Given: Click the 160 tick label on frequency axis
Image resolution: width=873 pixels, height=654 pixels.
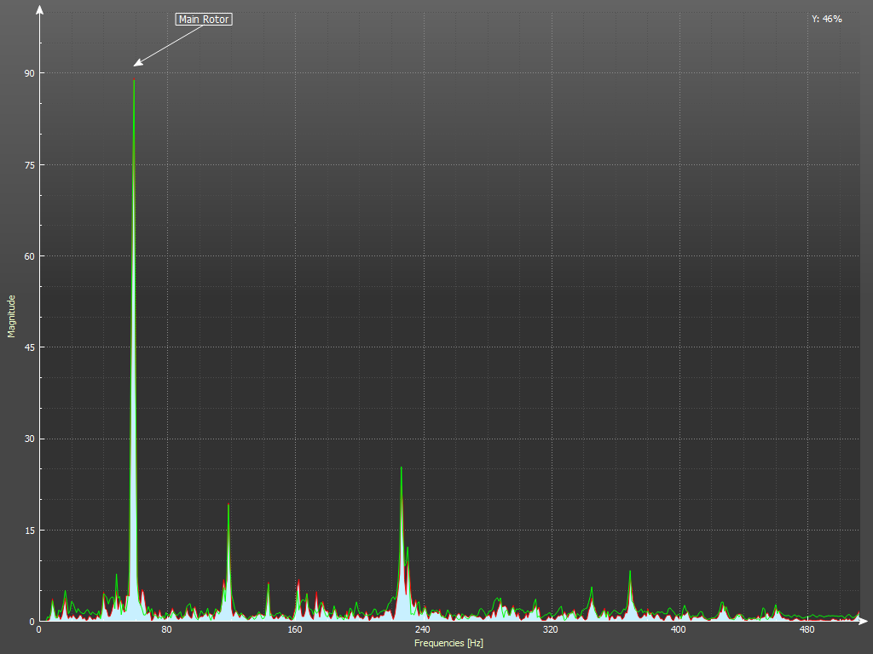Looking at the screenshot, I should (x=295, y=630).
